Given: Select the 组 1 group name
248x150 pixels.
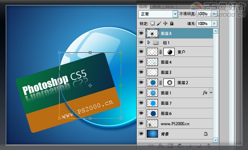Looking at the screenshot, I should [x=166, y=43].
